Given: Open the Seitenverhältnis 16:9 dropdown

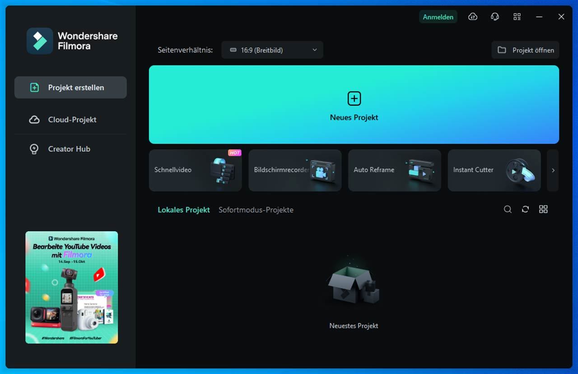Looking at the screenshot, I should click(272, 50).
